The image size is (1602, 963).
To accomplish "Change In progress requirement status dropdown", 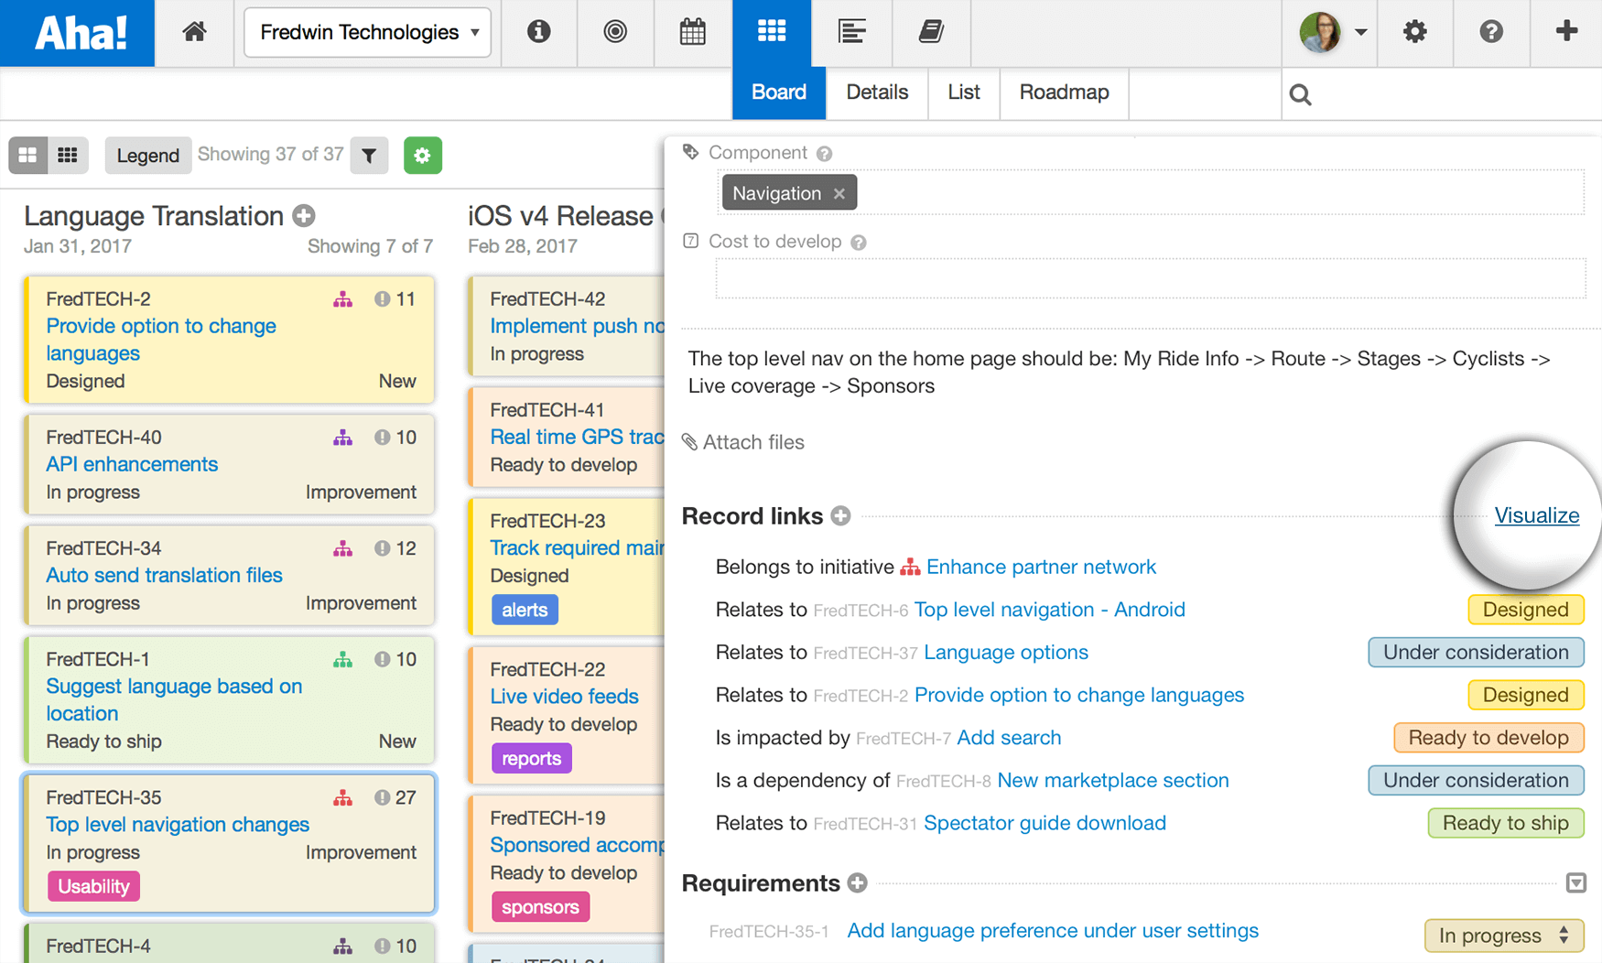I will (x=1504, y=936).
